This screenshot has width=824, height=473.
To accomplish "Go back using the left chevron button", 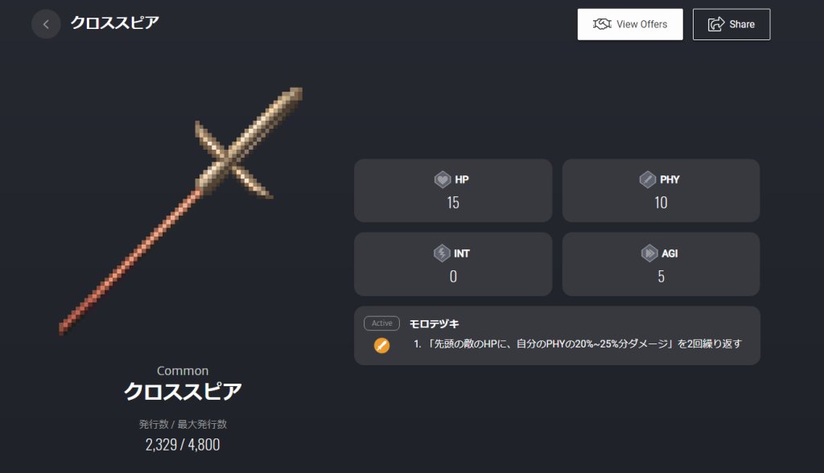I will [x=46, y=24].
